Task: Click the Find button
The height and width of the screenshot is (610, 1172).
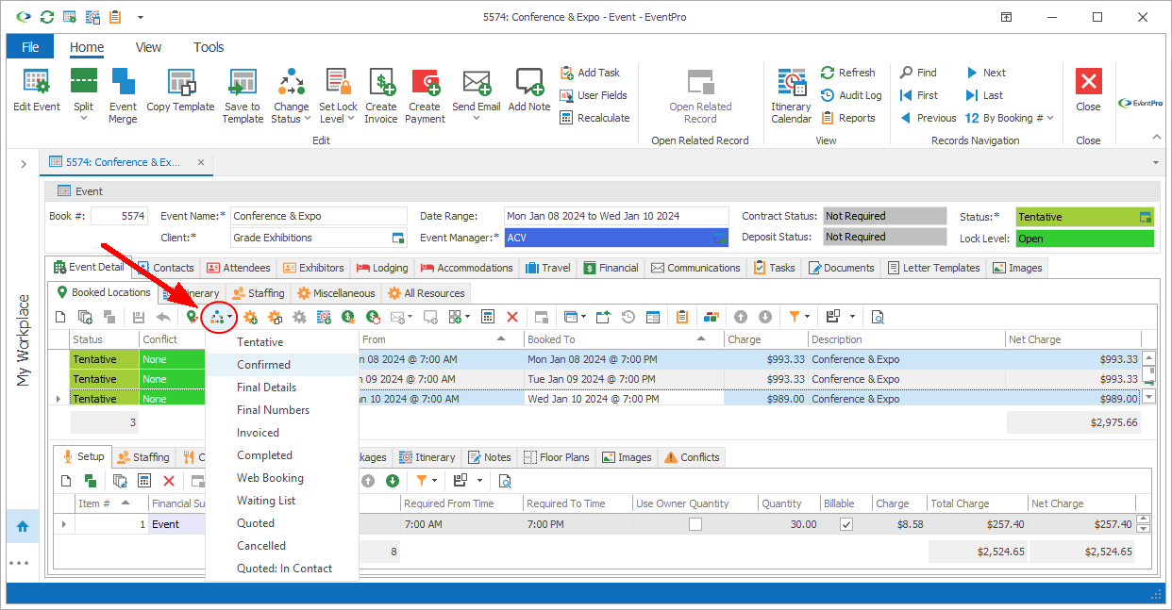Action: (918, 73)
